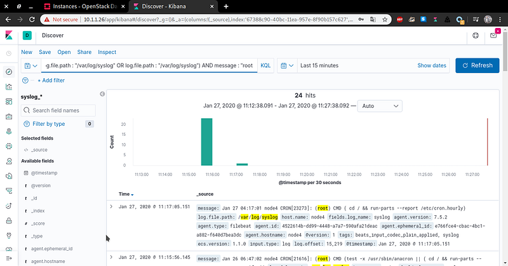Select _id field in Available fields

(x=34, y=198)
